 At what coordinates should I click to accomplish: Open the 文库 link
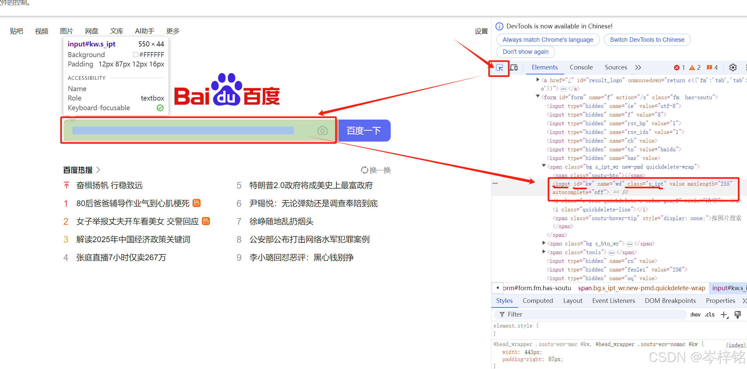[x=116, y=31]
